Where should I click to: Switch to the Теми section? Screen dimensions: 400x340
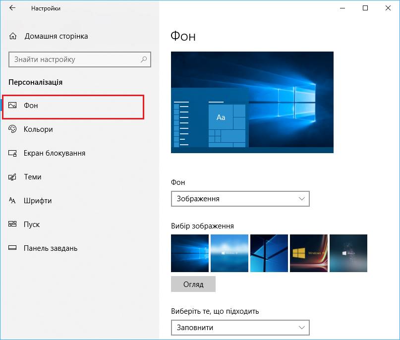click(32, 177)
